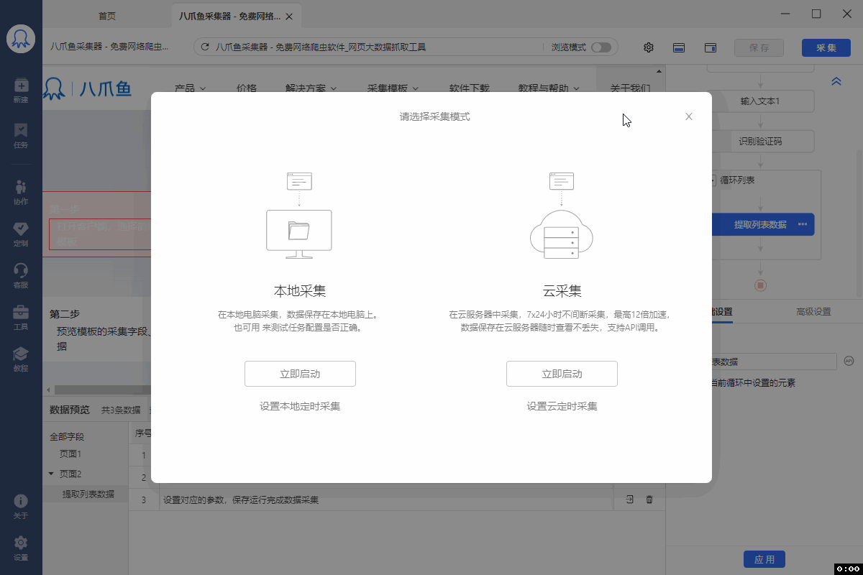Click the 设置本地定时采集 link

[300, 406]
